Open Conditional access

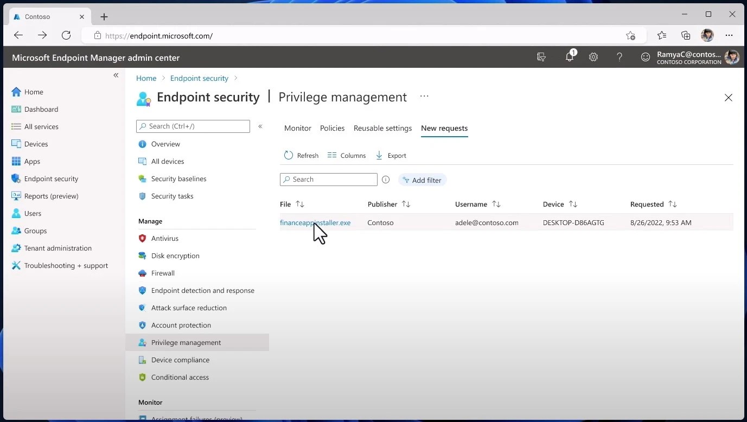[x=180, y=377]
